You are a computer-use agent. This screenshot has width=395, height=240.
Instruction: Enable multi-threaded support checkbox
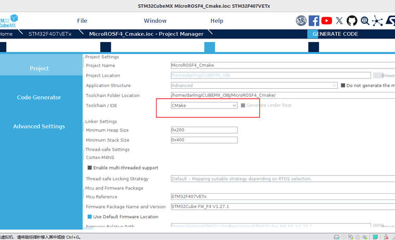(89, 168)
